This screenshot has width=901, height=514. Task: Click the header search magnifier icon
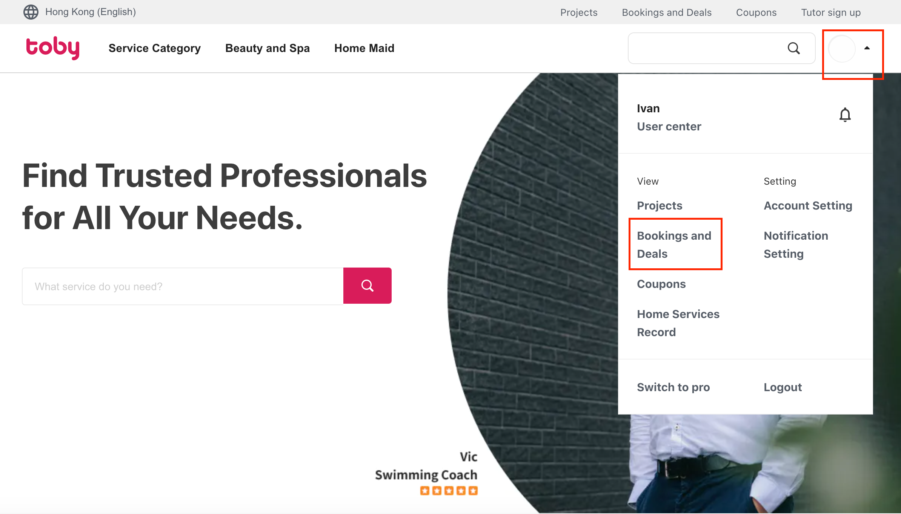(793, 48)
